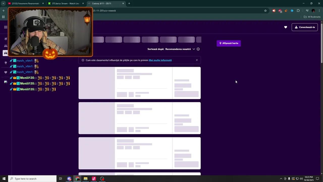
Task: Open the TikTok taskbar icon
Action: [x=94, y=179]
